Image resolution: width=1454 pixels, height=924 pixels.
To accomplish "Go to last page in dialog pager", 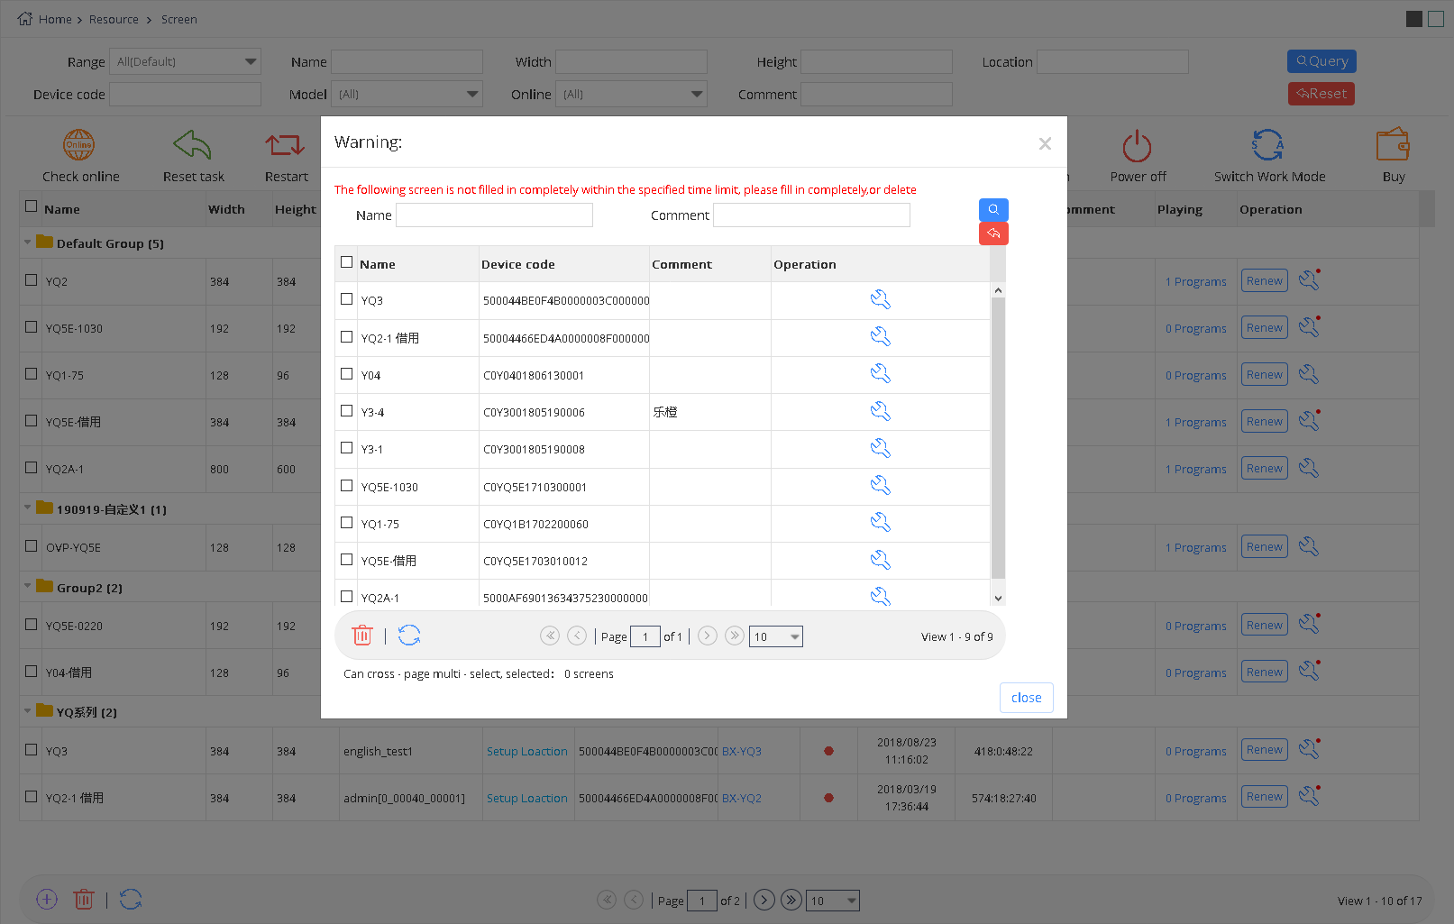I will coord(735,636).
